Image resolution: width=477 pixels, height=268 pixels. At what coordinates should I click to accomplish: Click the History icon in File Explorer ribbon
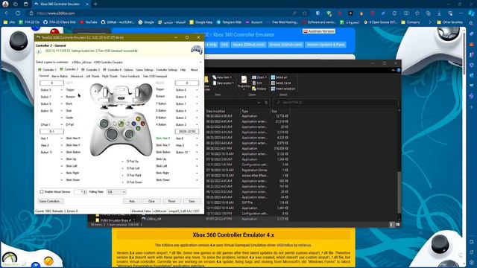[259, 89]
